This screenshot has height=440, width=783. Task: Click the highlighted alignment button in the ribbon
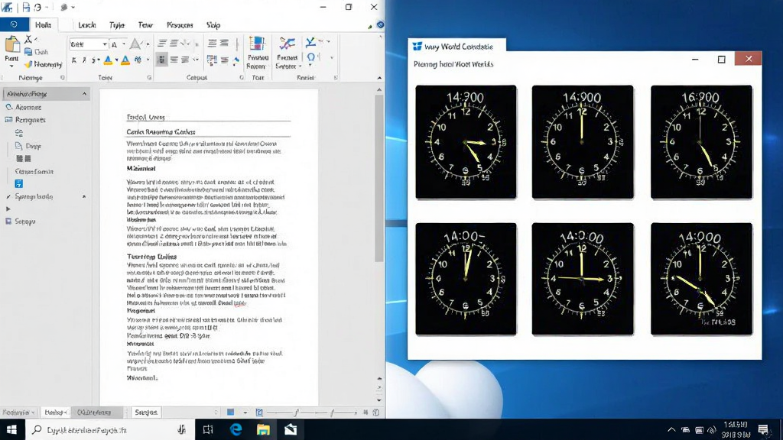coord(161,60)
